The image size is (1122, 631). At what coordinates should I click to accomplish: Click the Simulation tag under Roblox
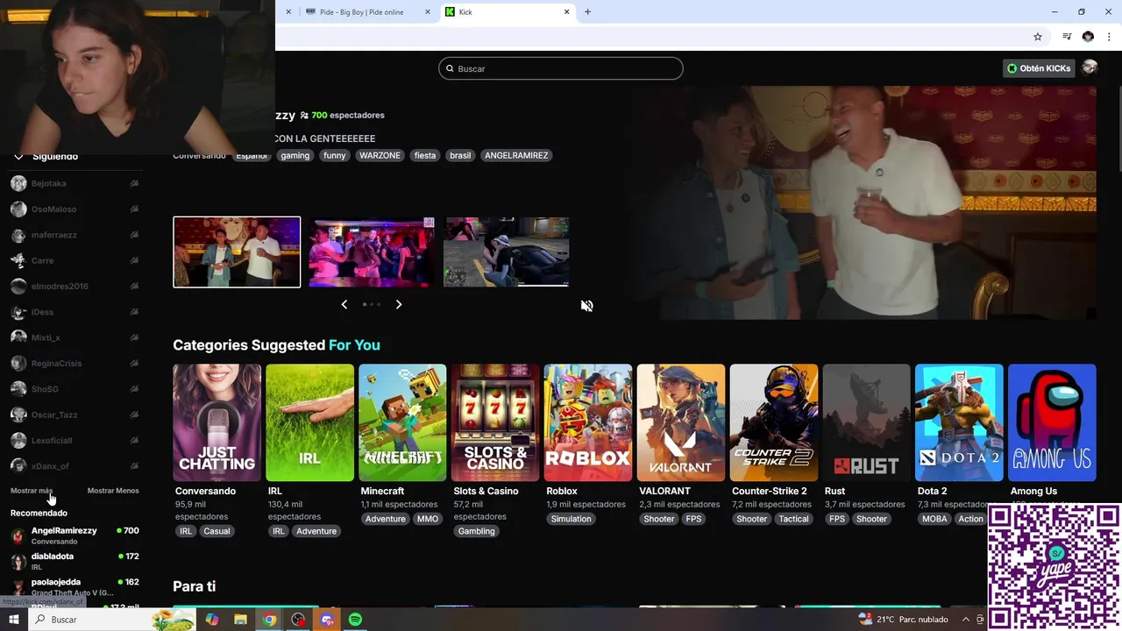pos(572,519)
